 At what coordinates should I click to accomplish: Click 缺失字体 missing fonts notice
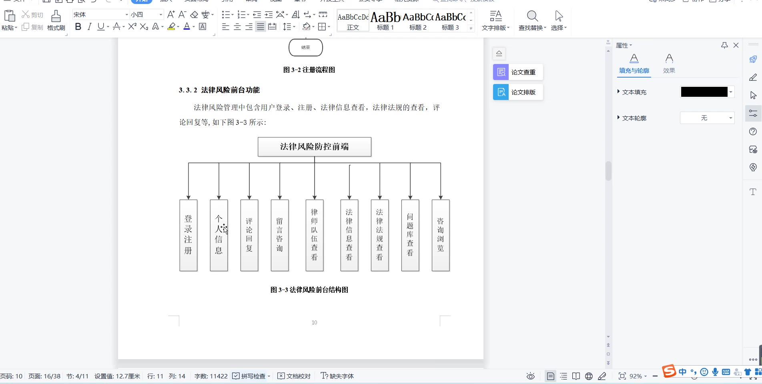[x=337, y=376]
